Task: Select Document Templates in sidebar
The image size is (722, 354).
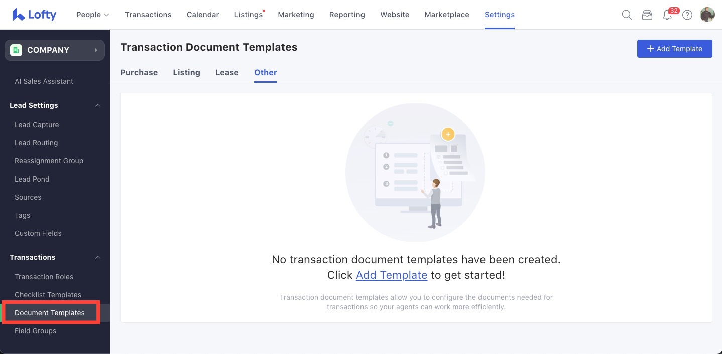Action: (50, 313)
